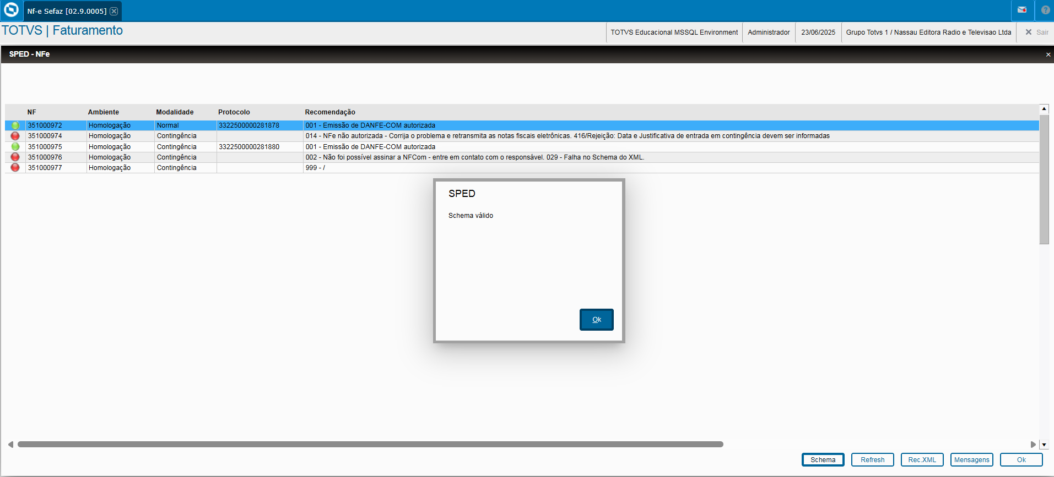Click protocol 3322500000281880
1054x477 pixels.
(x=249, y=147)
